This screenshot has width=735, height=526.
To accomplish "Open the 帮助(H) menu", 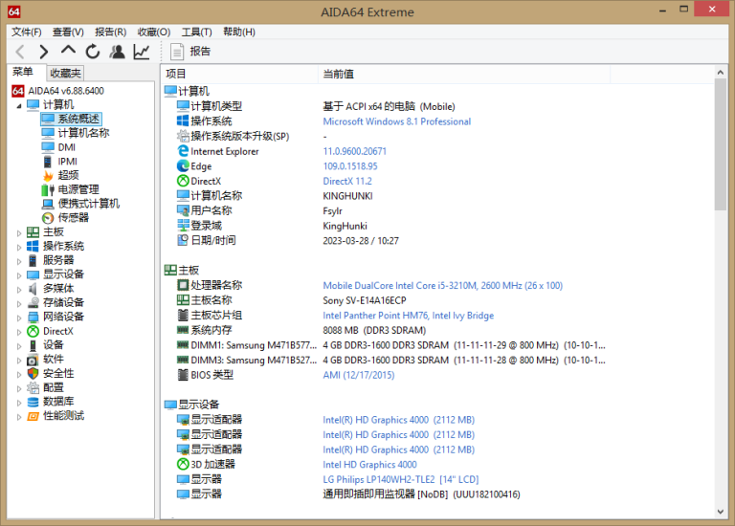I will [239, 32].
